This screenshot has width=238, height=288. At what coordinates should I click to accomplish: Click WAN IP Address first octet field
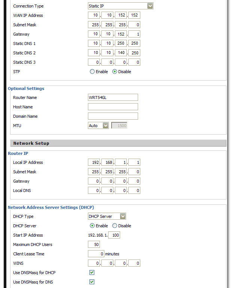pyautogui.click(x=94, y=15)
